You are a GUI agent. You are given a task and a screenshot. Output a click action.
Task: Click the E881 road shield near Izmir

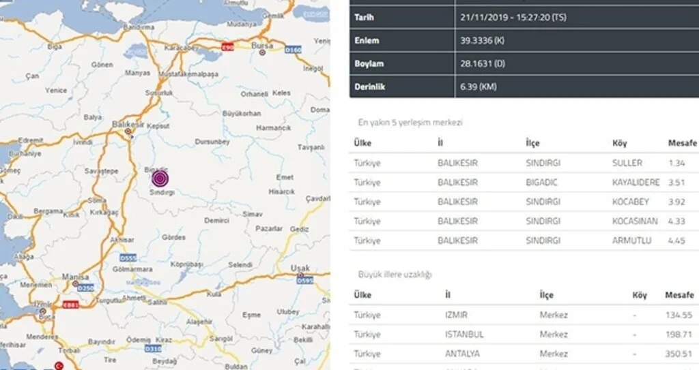coord(70,305)
